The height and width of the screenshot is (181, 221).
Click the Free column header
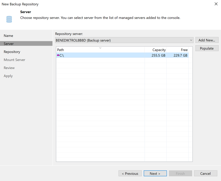click(x=184, y=50)
